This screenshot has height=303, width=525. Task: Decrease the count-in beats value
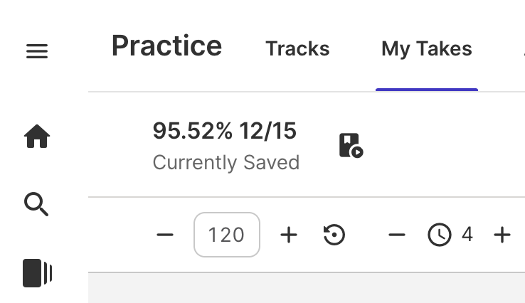coord(397,235)
